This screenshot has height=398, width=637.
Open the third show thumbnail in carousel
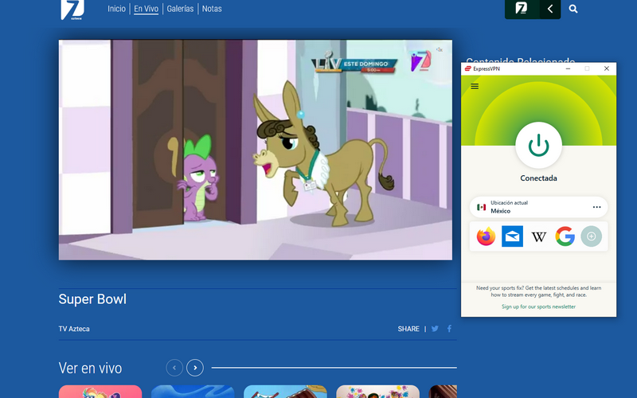tap(285, 392)
